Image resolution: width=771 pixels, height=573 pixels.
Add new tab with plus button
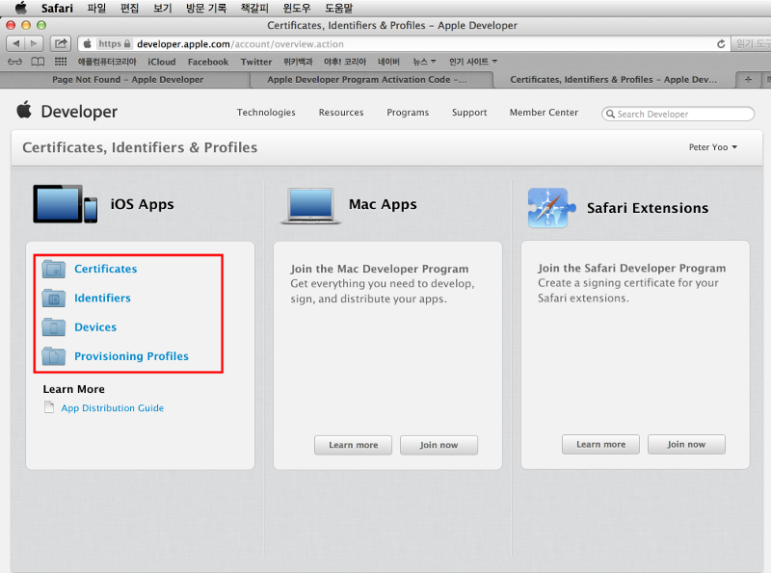point(748,79)
